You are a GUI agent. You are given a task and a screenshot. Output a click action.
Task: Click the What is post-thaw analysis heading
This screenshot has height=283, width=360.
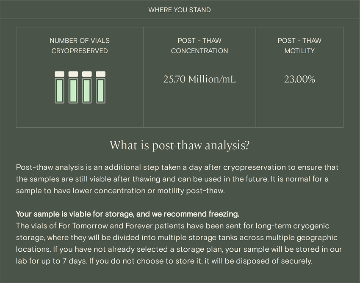(180, 145)
